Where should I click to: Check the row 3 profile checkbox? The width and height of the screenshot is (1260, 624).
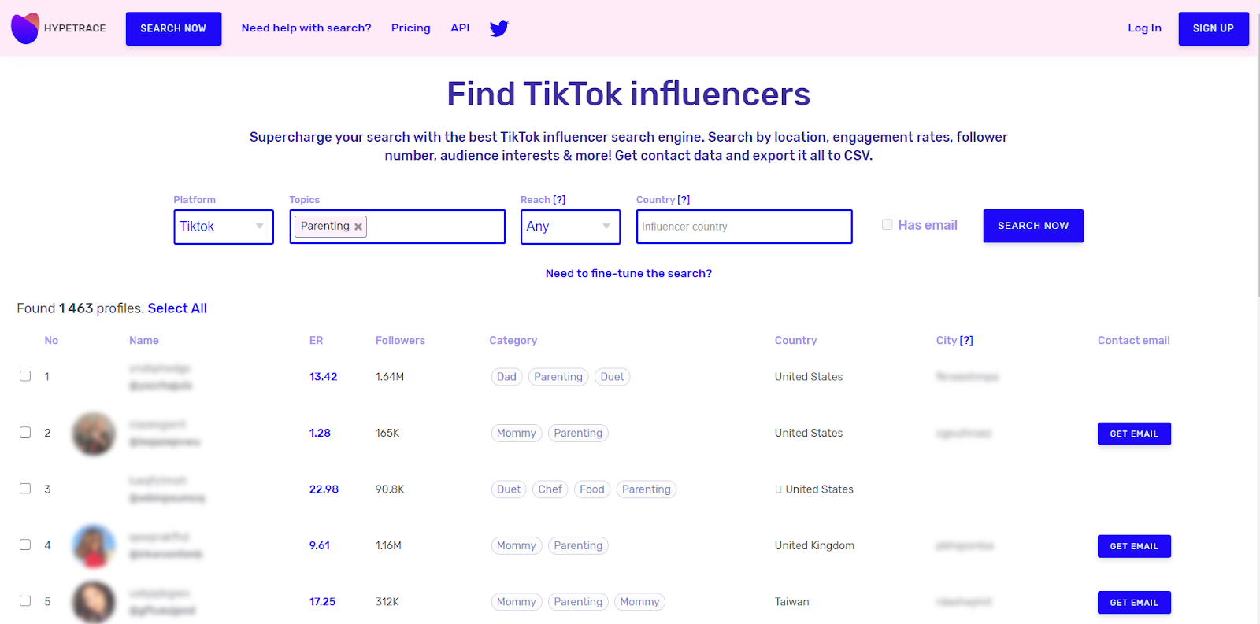pyautogui.click(x=25, y=489)
